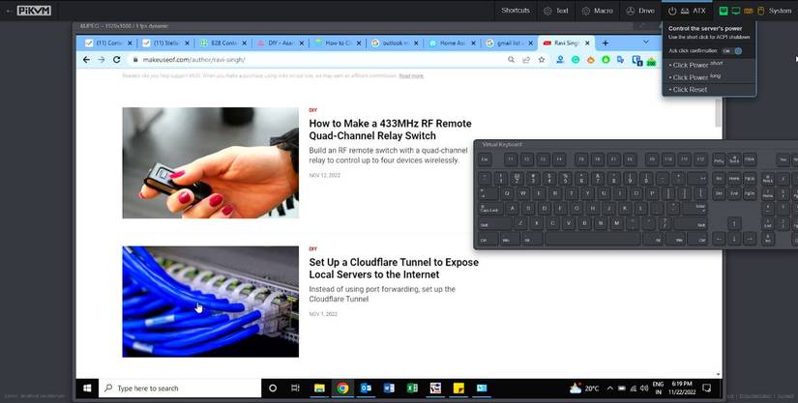Click the Windows taskbar search box
This screenshot has height=403, width=798.
tap(179, 389)
